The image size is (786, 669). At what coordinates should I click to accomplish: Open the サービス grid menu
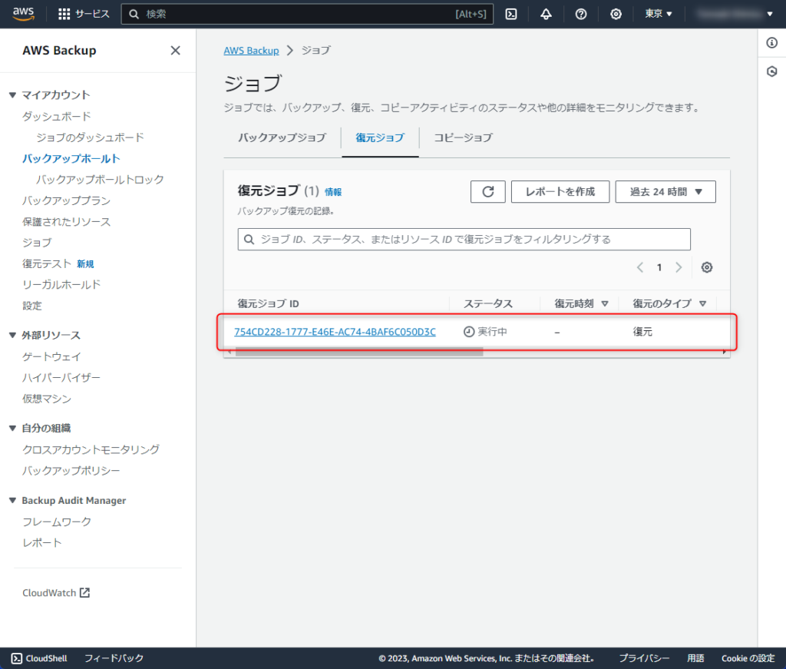point(84,14)
